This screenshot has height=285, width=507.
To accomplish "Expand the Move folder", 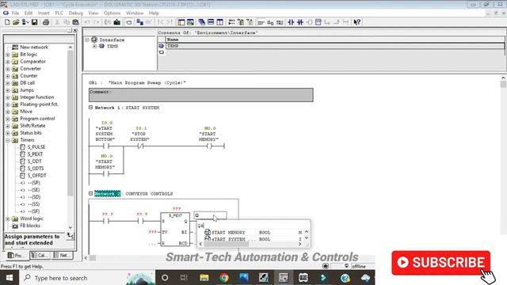I will click(x=8, y=112).
